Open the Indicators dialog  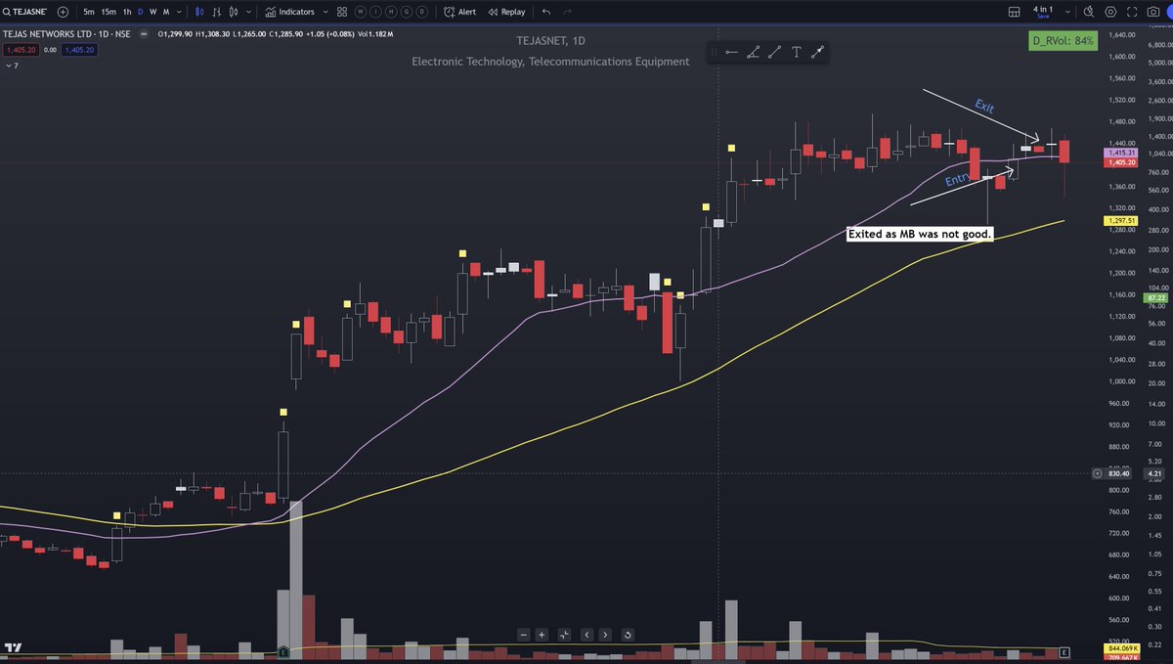pyautogui.click(x=291, y=12)
